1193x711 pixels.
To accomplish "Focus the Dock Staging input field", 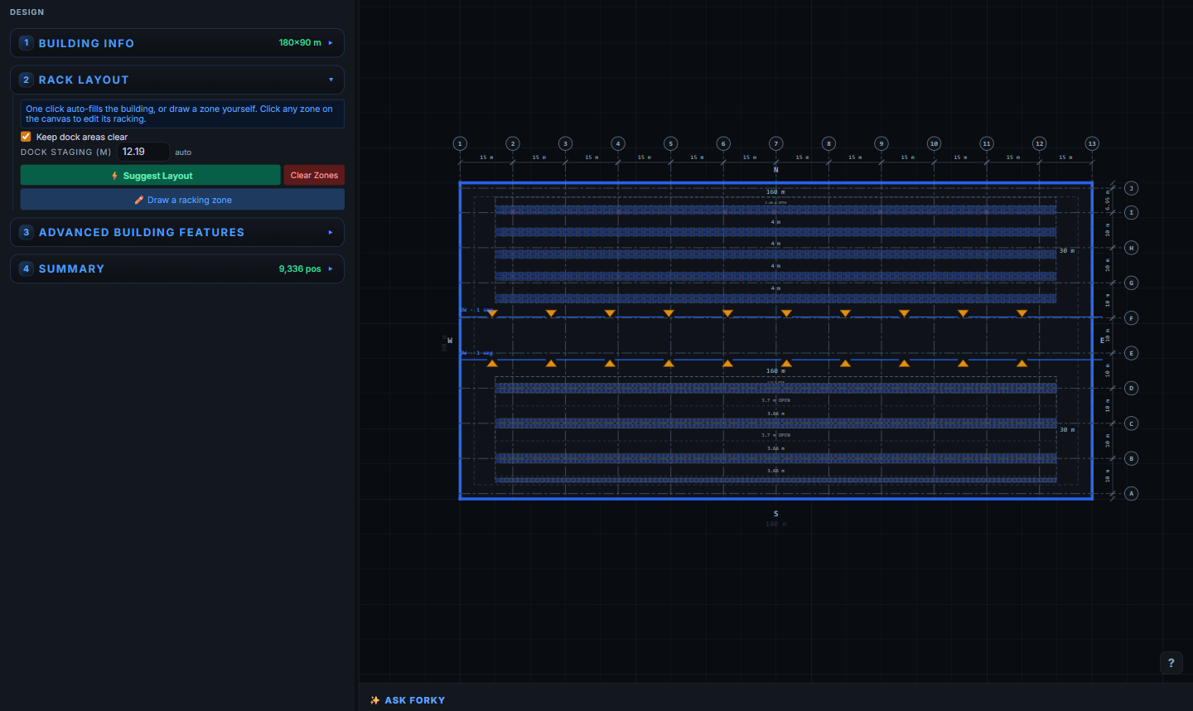I will tap(143, 152).
